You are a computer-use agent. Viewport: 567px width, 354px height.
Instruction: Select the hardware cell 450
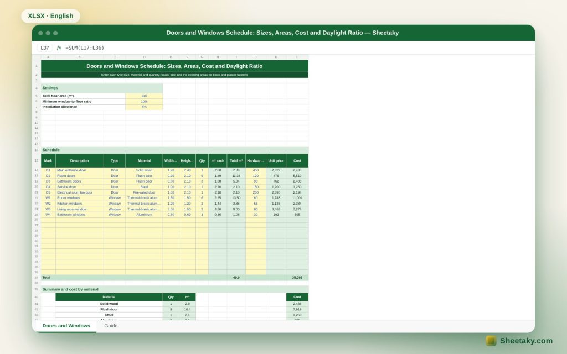[256, 170]
